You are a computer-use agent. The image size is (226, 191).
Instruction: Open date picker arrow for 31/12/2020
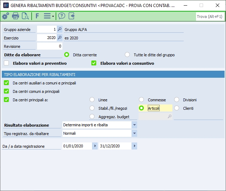(134, 146)
